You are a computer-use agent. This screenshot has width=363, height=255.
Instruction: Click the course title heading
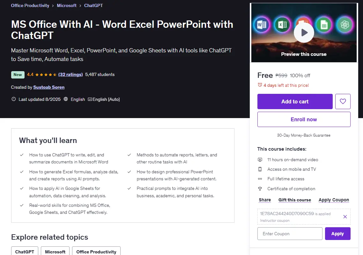tap(122, 30)
